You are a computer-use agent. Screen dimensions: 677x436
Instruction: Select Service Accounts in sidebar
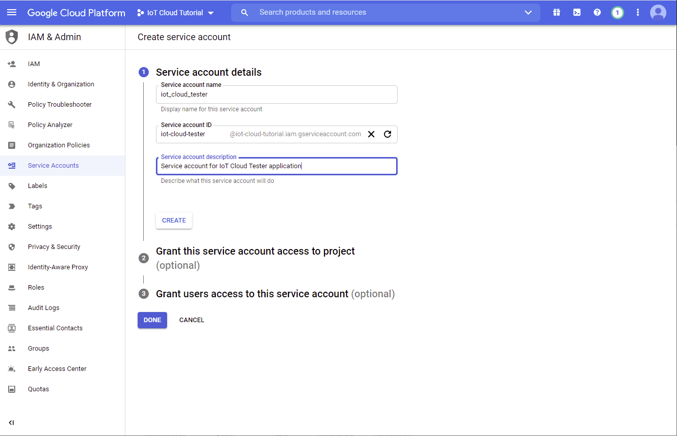(x=62, y=166)
